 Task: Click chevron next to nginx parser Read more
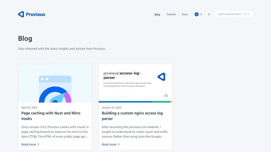119,144
